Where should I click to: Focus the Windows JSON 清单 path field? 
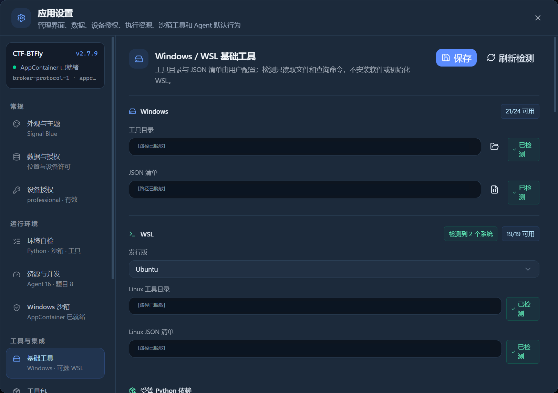305,189
